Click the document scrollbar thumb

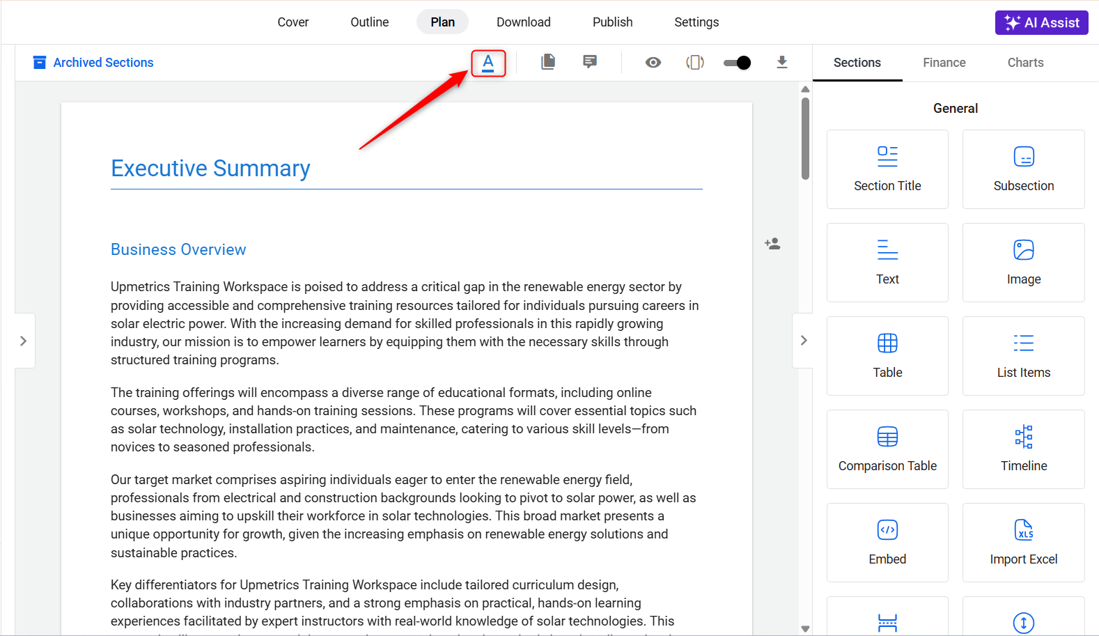805,138
